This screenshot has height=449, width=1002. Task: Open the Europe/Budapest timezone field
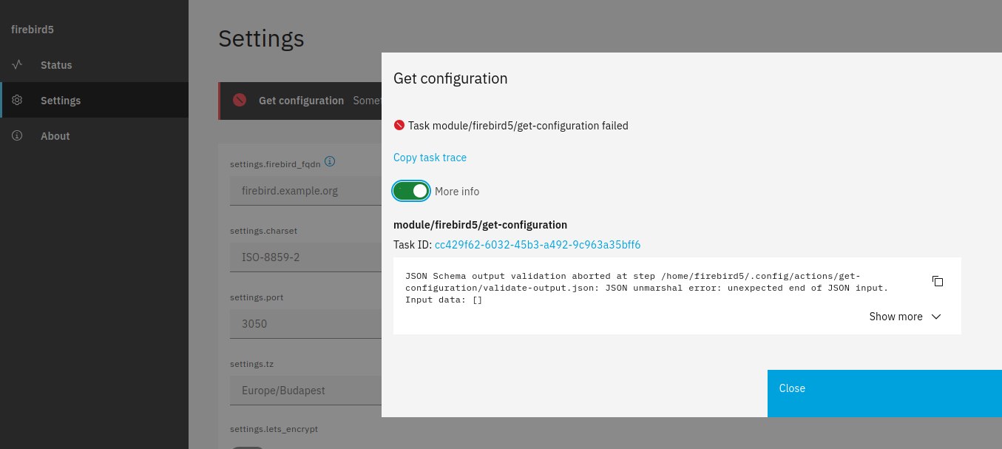[x=303, y=391]
